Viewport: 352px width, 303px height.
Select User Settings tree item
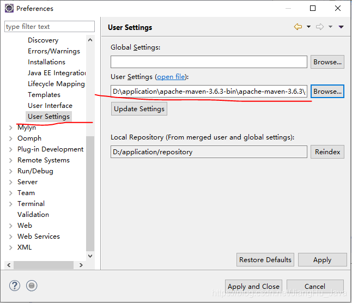(48, 117)
